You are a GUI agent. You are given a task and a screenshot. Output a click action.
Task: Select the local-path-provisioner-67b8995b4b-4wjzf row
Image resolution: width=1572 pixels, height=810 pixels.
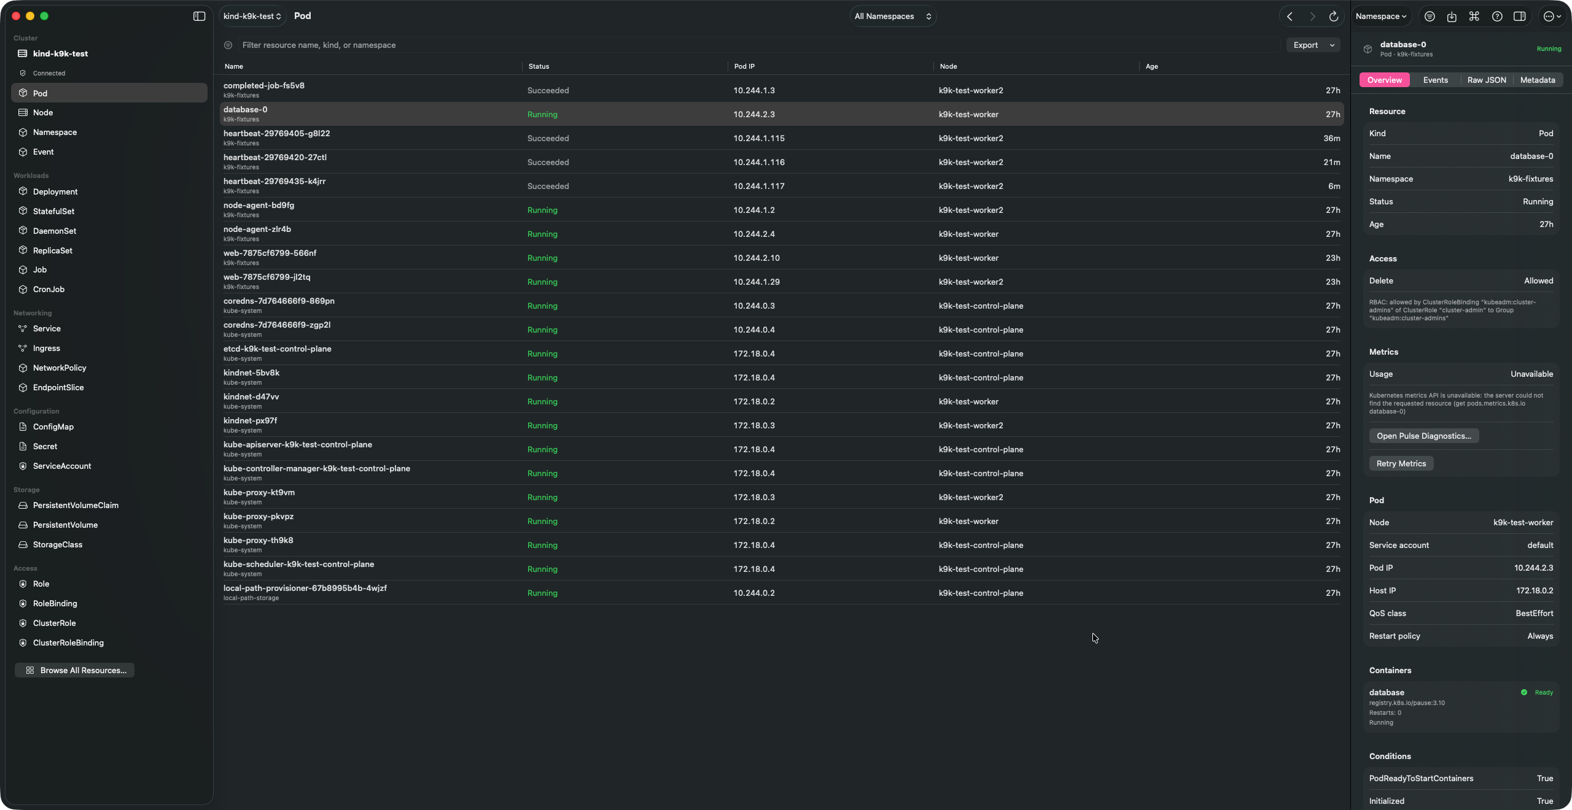pyautogui.click(x=782, y=593)
